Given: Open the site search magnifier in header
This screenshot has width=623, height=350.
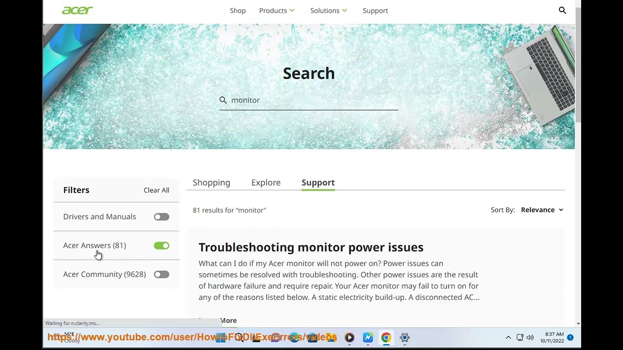Looking at the screenshot, I should coord(562,10).
